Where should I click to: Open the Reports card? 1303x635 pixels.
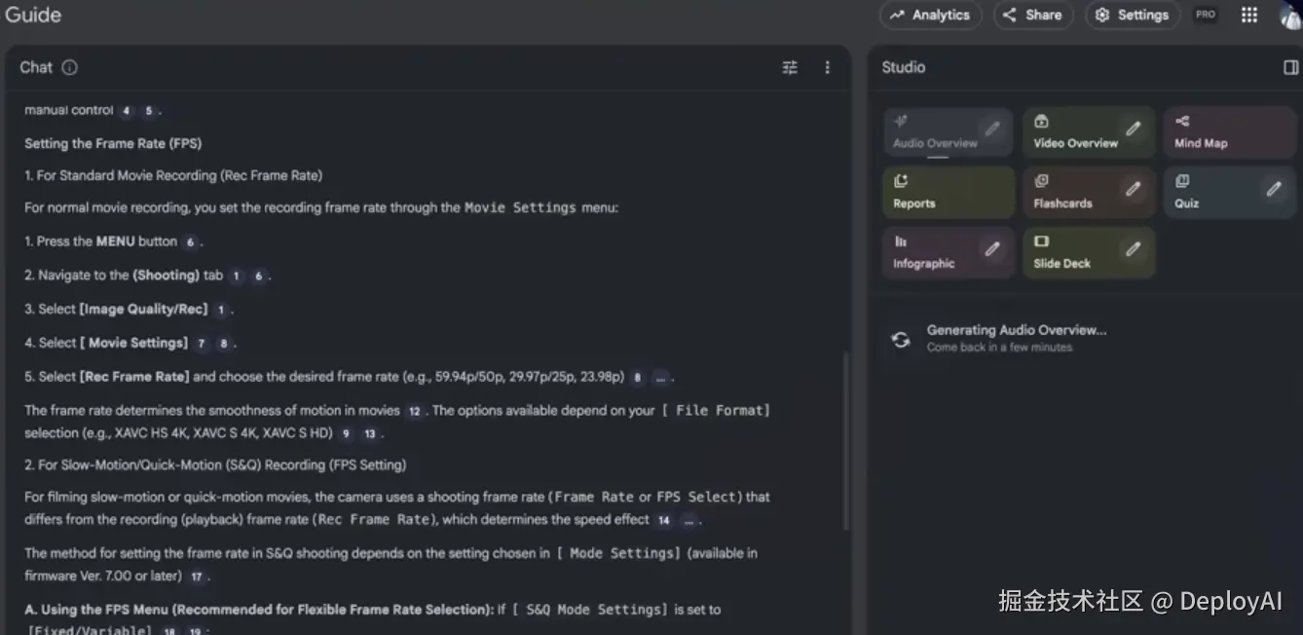click(x=948, y=193)
